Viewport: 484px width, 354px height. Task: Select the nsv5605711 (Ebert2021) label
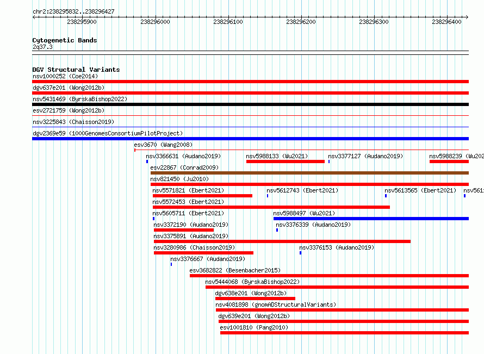point(188,213)
